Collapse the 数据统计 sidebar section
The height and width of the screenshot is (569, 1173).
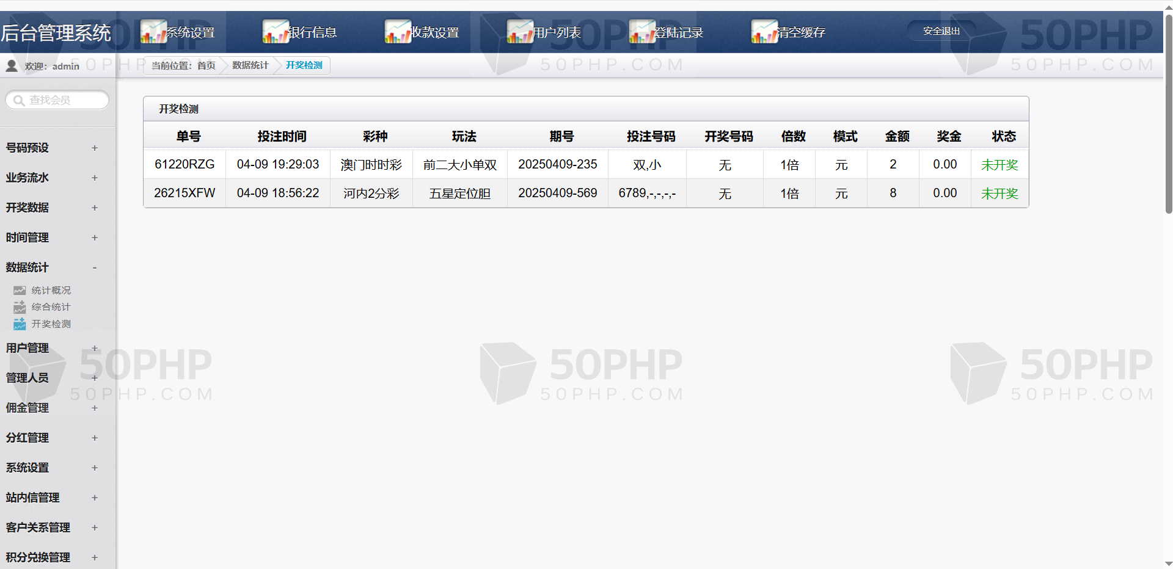click(95, 267)
